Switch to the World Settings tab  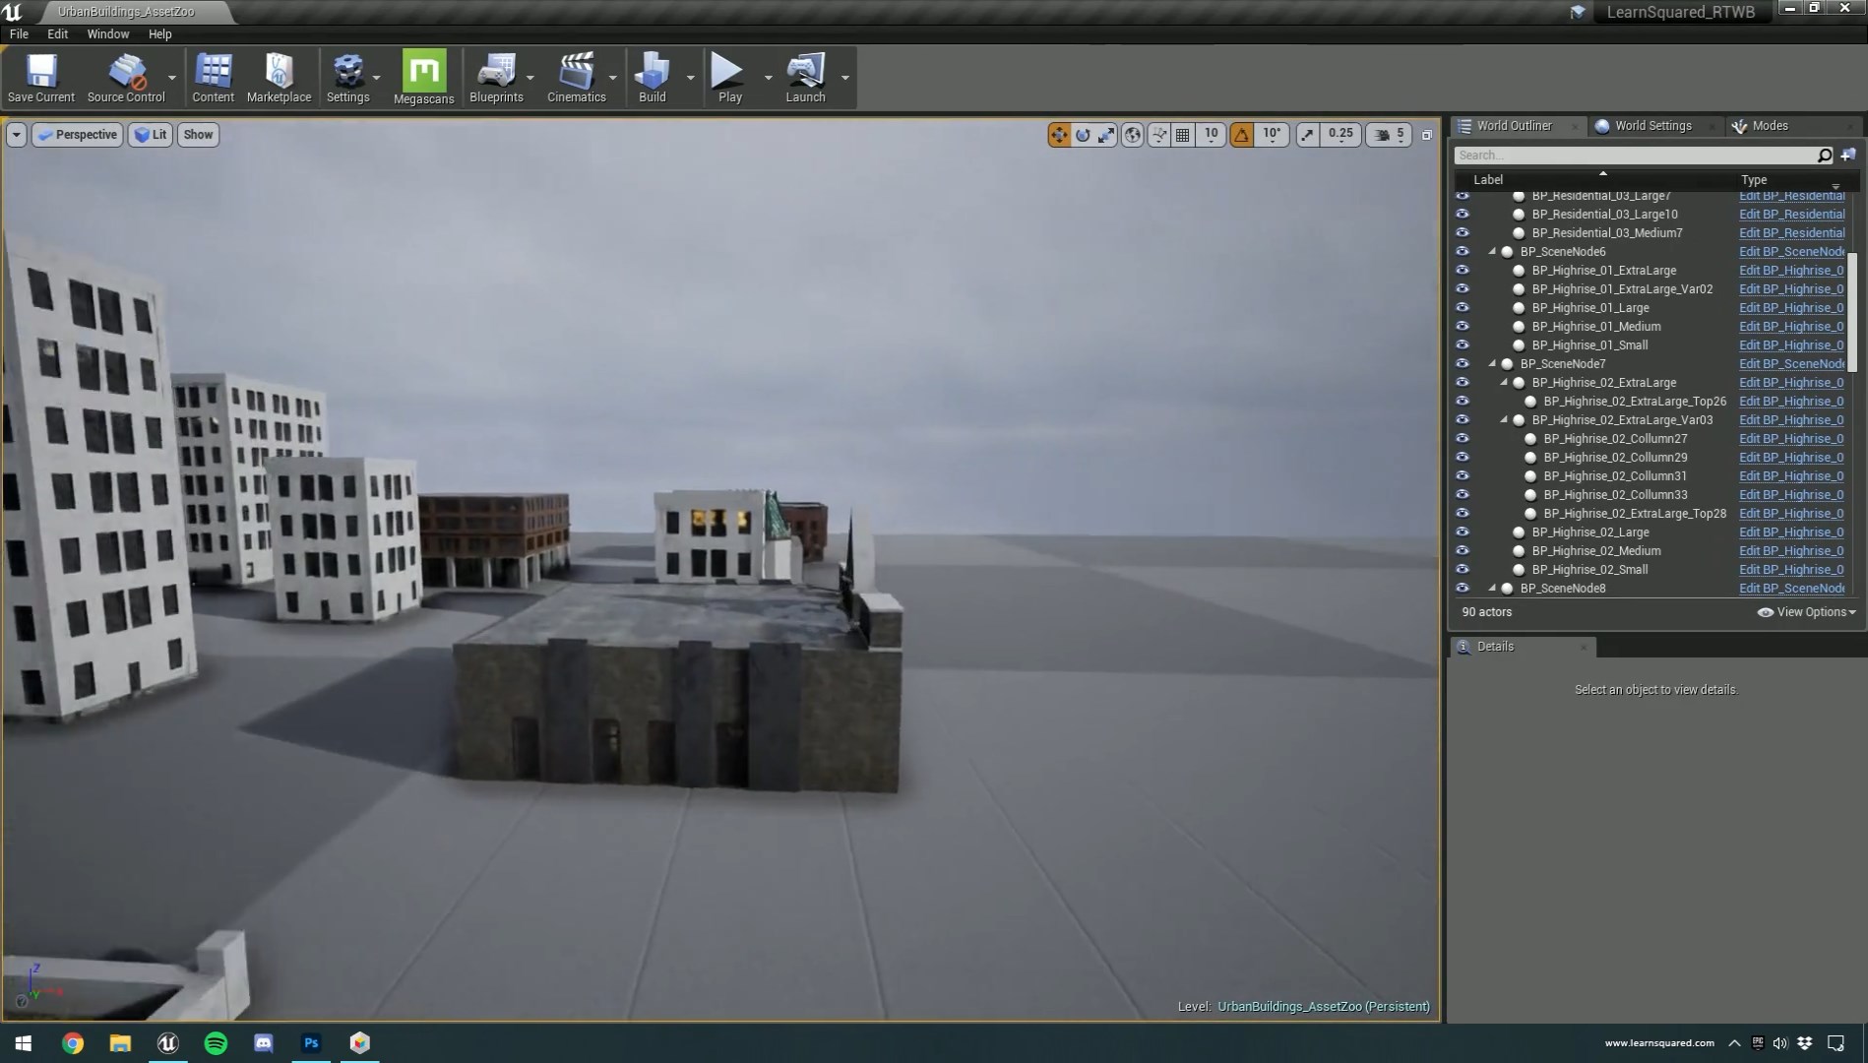coord(1653,125)
